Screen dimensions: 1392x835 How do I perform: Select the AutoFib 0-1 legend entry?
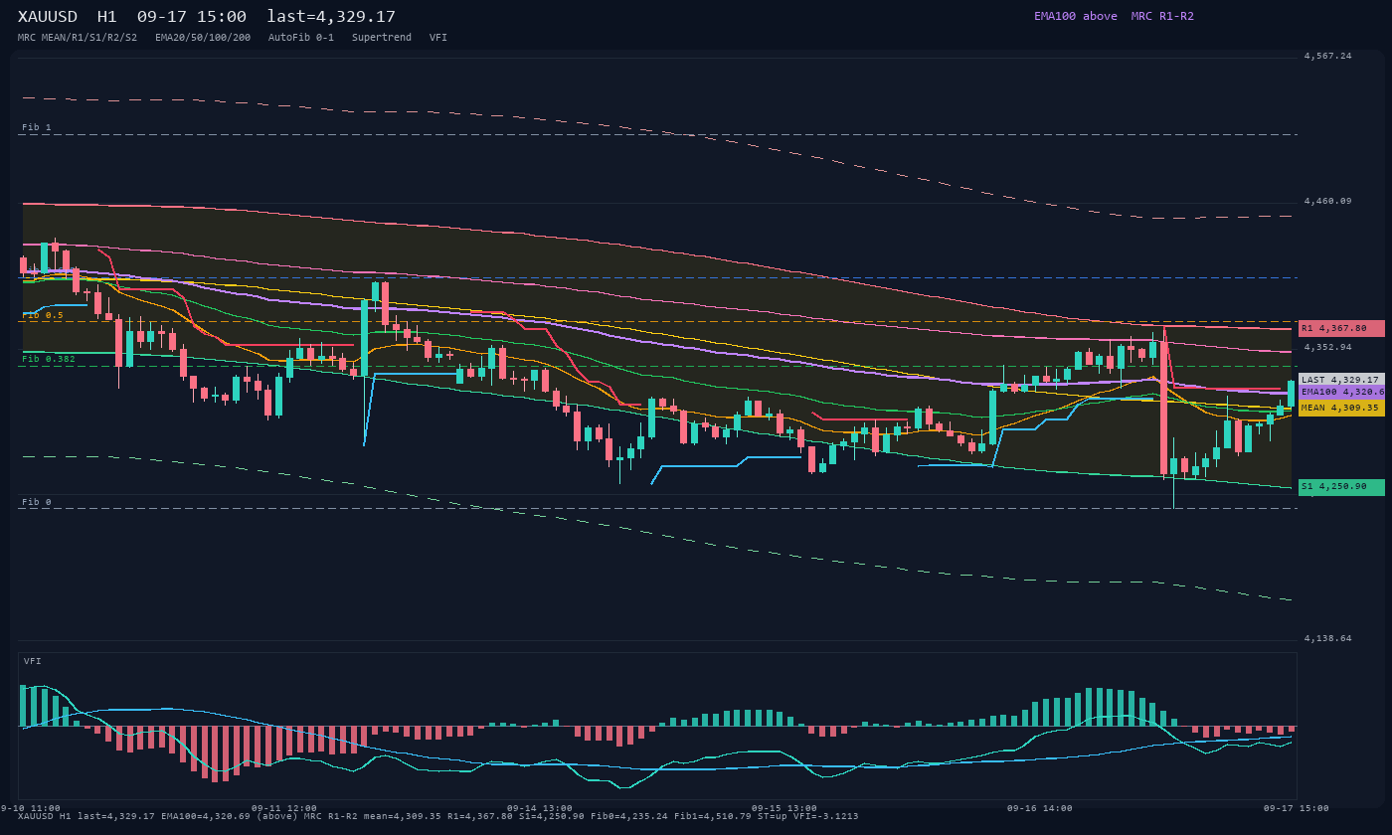coord(301,38)
